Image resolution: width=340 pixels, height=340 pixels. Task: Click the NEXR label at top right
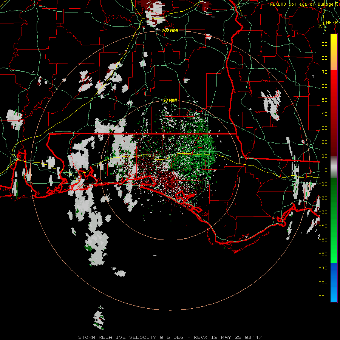[332, 23]
